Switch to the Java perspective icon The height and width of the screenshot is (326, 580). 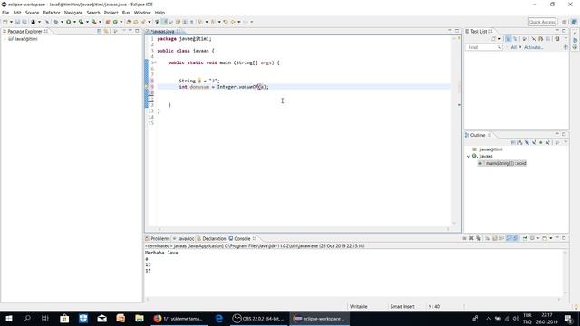coord(575,22)
